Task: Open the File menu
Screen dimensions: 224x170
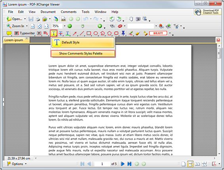Action: coord(10,12)
